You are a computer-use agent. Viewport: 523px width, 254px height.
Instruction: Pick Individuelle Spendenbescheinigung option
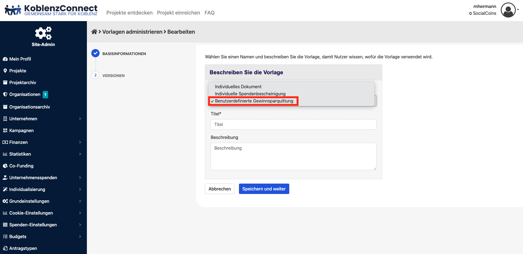(250, 94)
